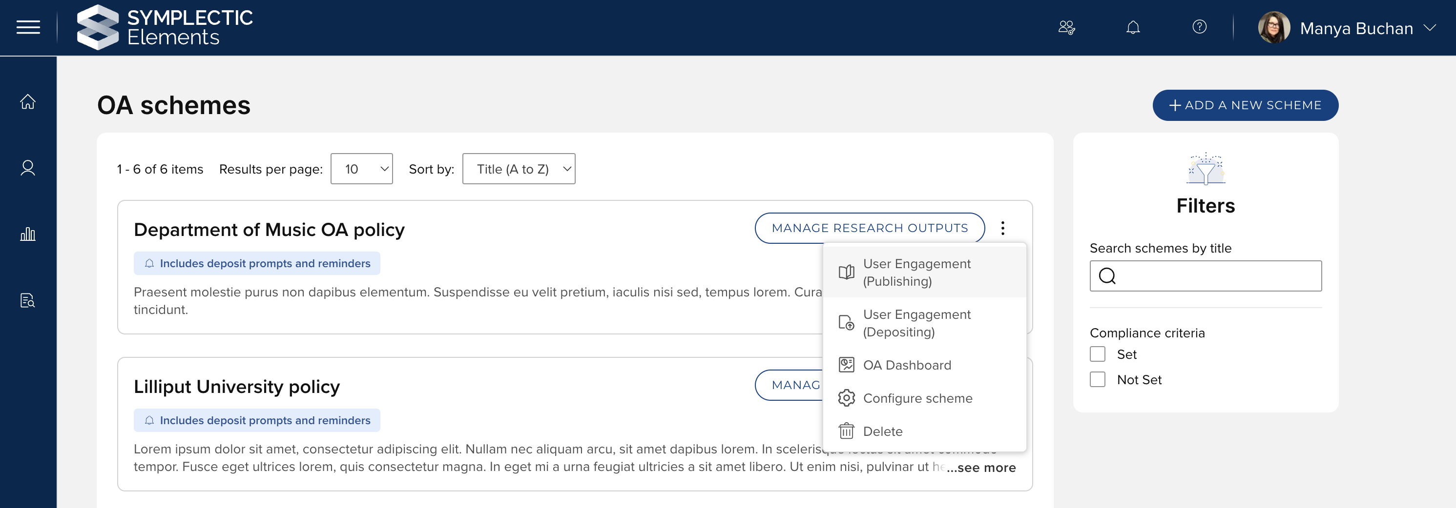
Task: Click Add a New Scheme button
Action: tap(1245, 105)
